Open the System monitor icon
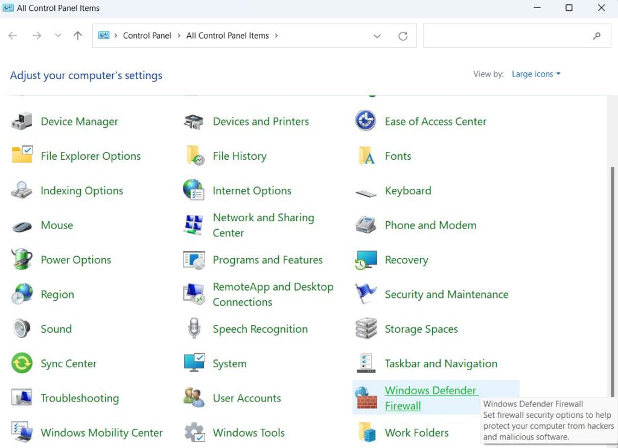Image resolution: width=618 pixels, height=448 pixels. (194, 363)
